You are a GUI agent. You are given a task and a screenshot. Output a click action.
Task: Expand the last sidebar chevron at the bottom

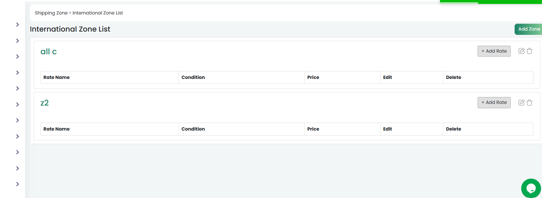click(17, 184)
